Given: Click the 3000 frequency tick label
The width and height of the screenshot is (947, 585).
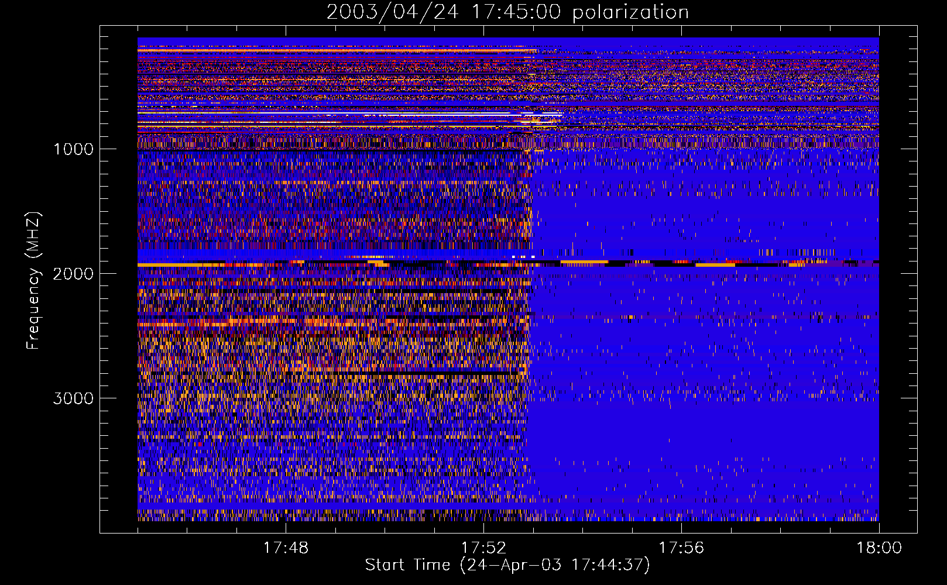Looking at the screenshot, I should (x=74, y=398).
